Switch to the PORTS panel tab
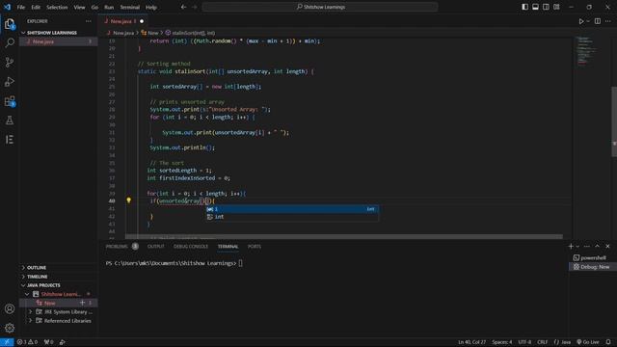The image size is (617, 347). pyautogui.click(x=255, y=247)
